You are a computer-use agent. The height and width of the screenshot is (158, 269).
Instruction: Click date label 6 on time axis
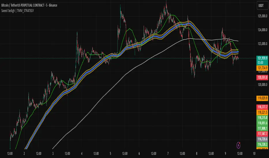(139, 154)
